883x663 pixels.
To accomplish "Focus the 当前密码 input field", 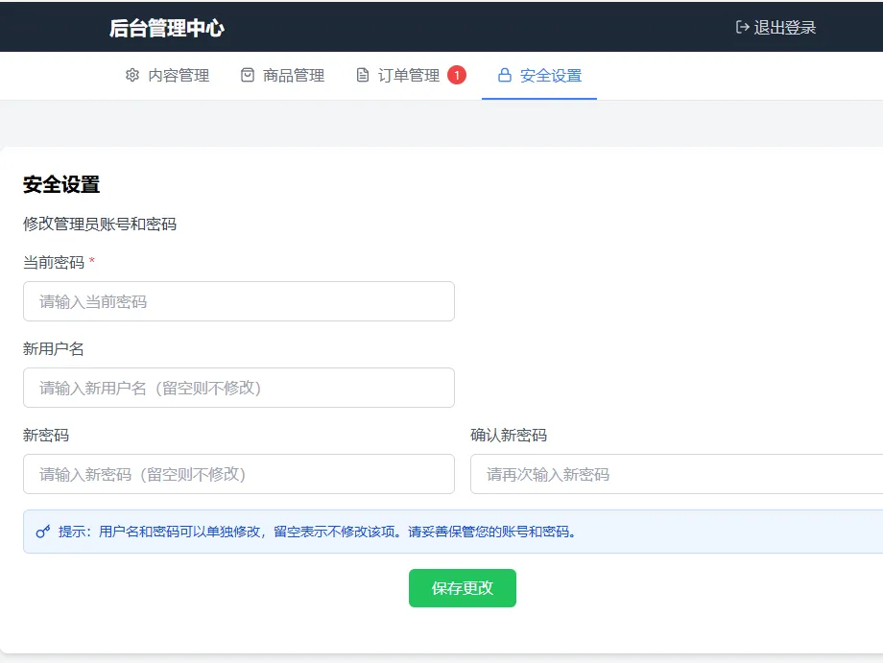I will pos(238,300).
